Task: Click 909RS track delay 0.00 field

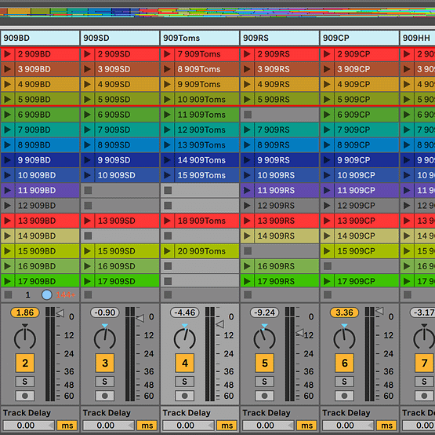Action: [268, 426]
